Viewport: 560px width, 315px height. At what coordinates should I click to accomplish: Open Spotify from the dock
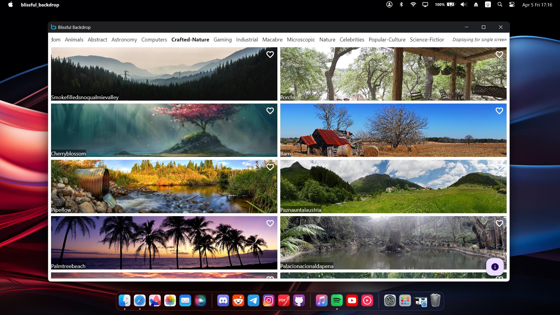[337, 300]
